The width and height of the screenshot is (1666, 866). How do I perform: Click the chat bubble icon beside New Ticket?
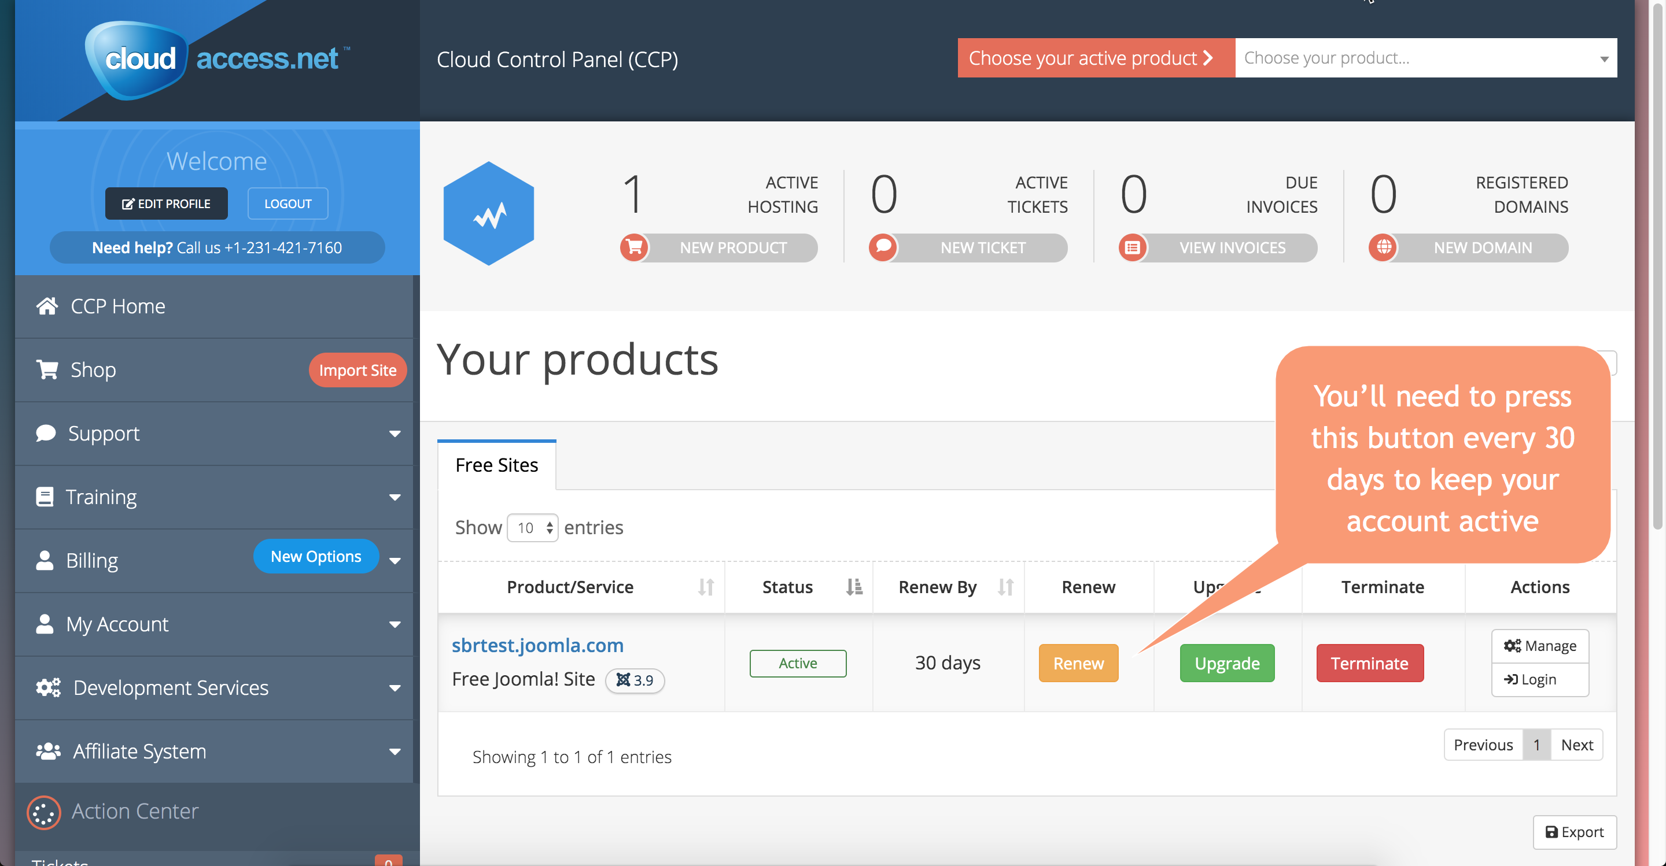point(883,247)
